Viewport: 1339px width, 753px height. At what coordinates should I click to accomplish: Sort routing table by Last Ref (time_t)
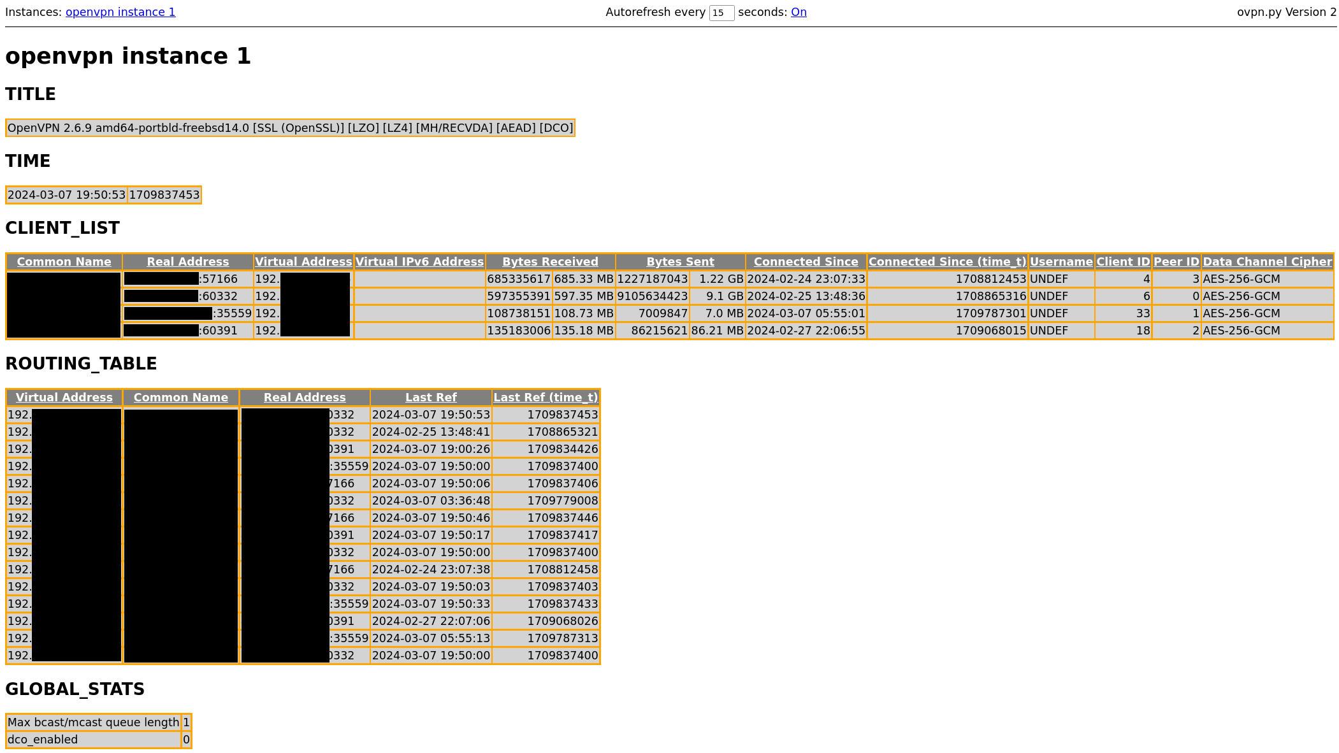tap(546, 398)
